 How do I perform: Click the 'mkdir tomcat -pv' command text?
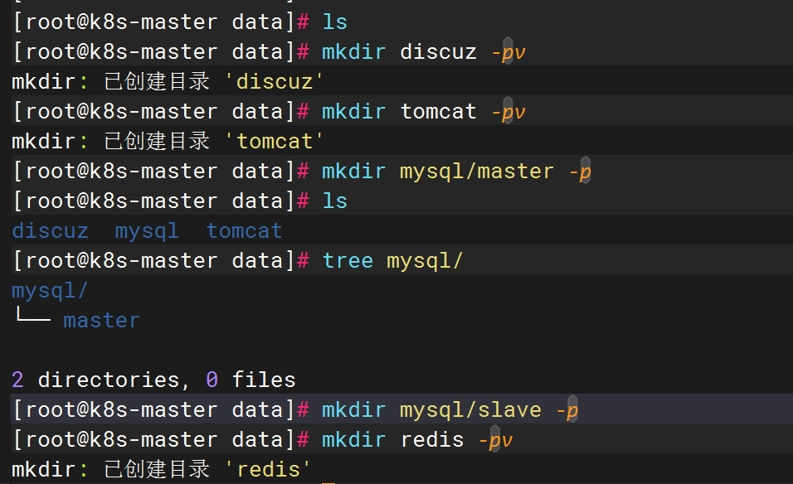click(424, 112)
